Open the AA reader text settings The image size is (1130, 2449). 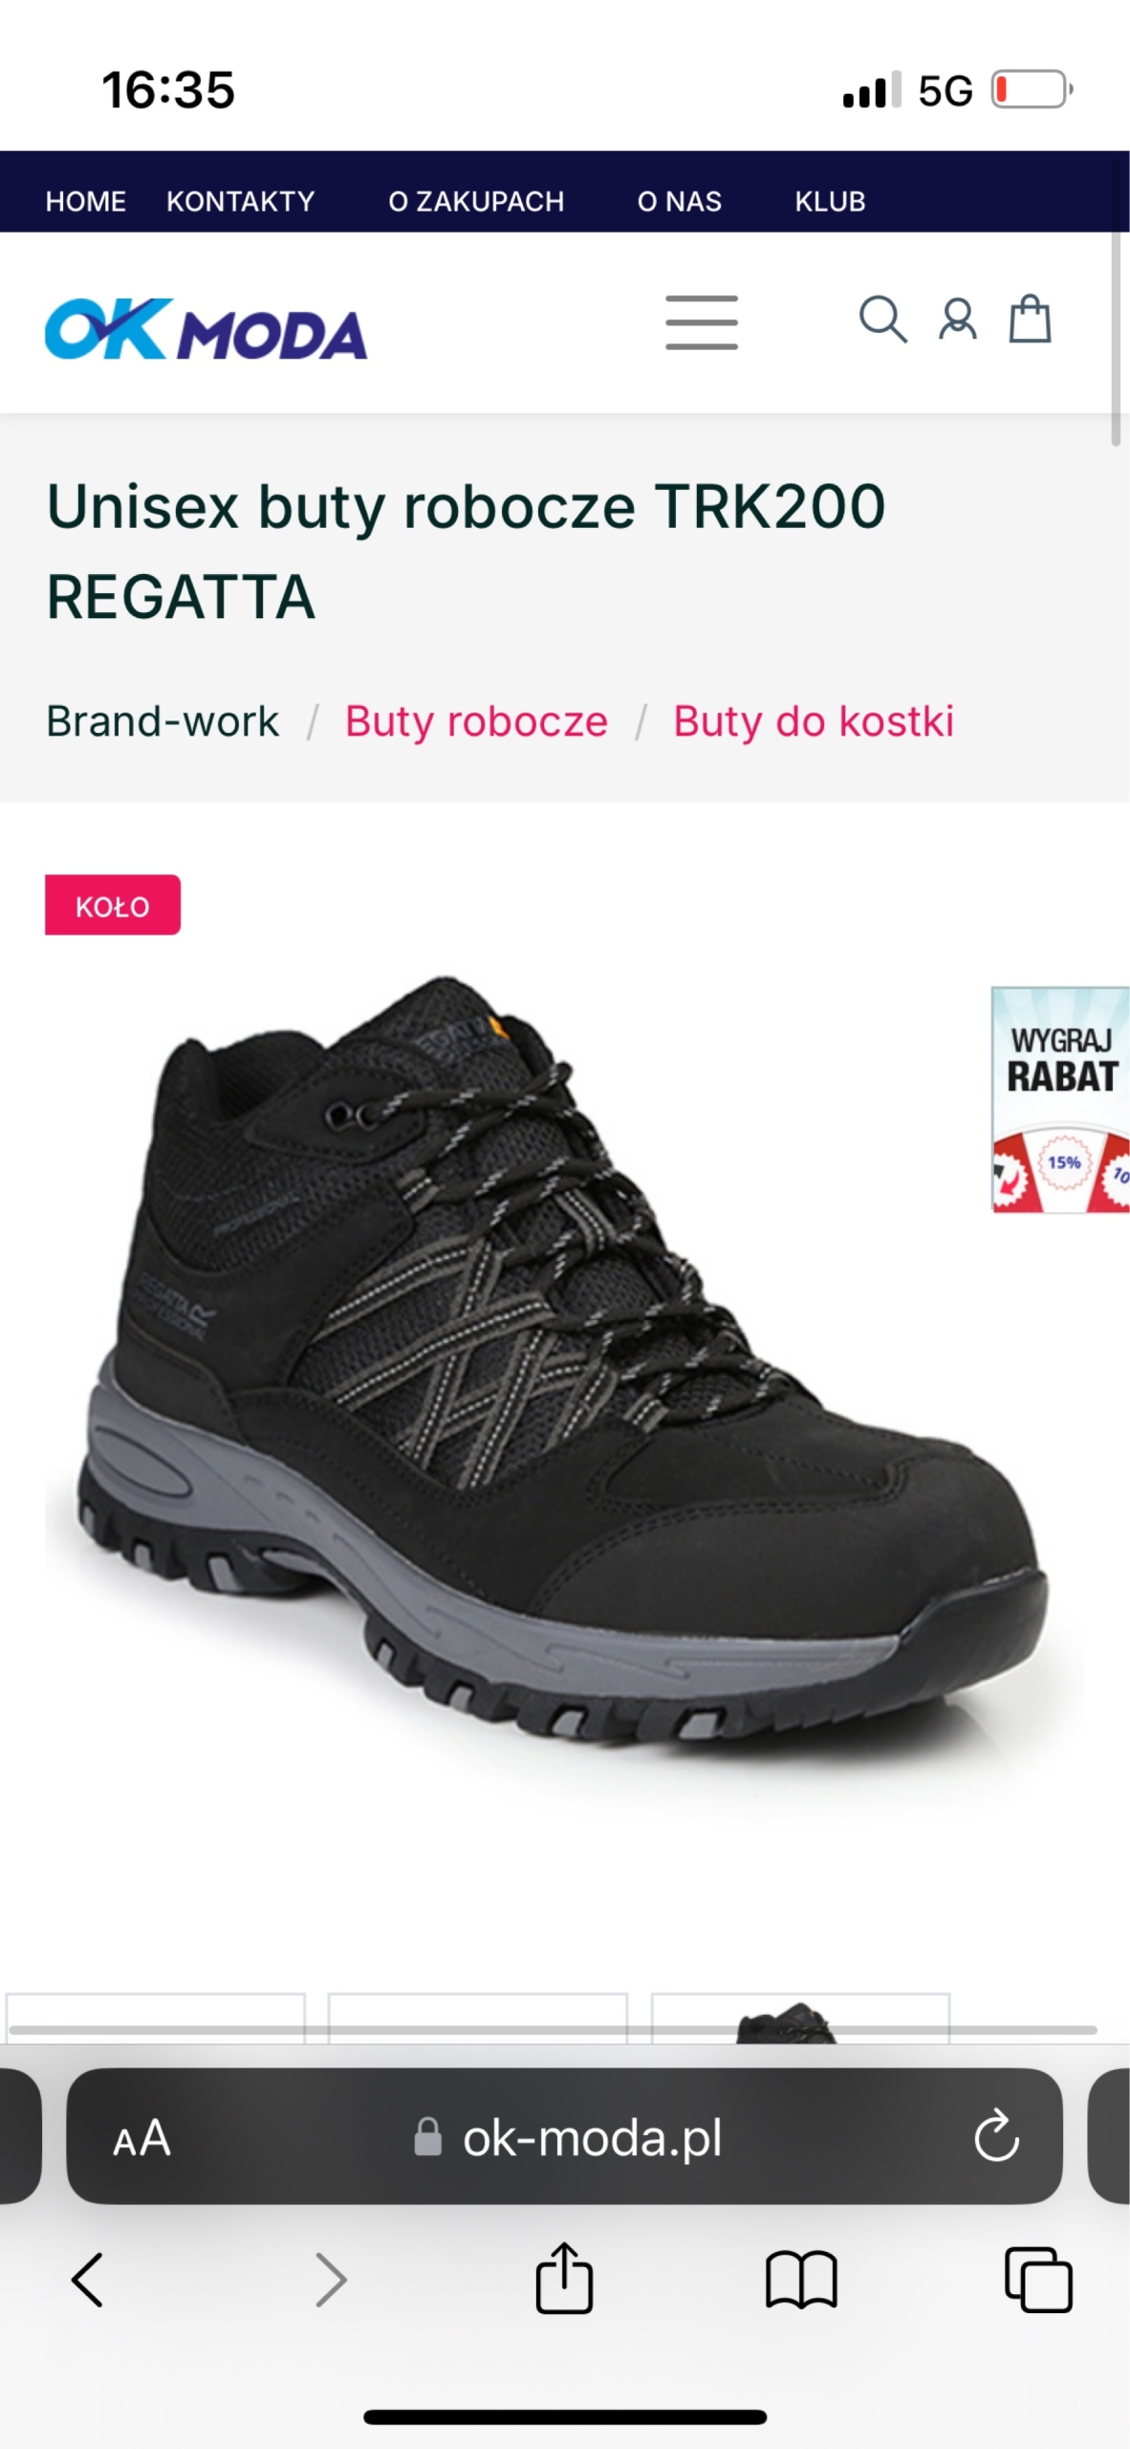click(x=141, y=2138)
